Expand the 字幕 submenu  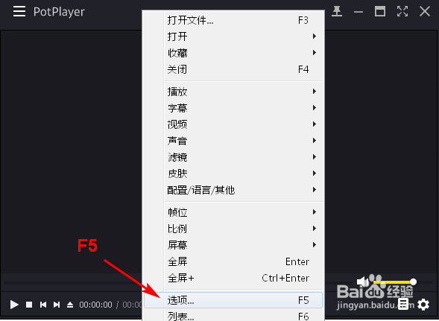(x=243, y=108)
